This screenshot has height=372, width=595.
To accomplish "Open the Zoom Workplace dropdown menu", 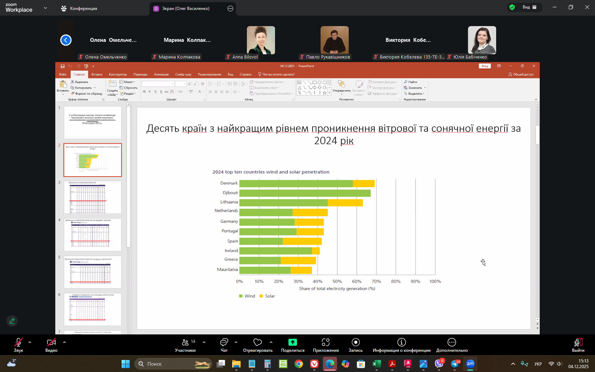I will tap(45, 8).
